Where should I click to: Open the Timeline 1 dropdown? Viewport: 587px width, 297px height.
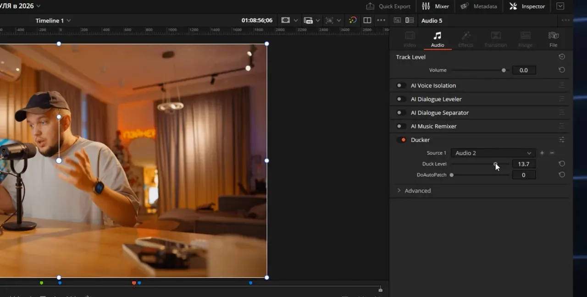point(53,21)
